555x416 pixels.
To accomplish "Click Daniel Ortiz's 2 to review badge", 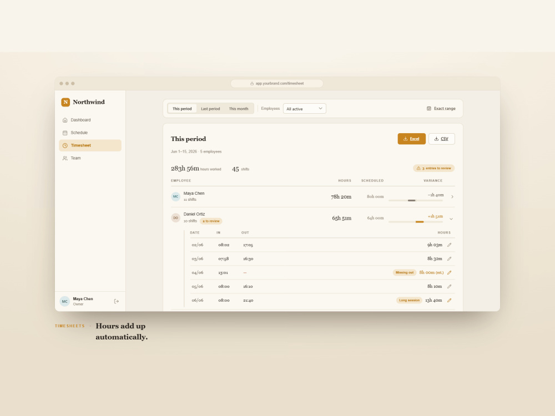I will pyautogui.click(x=211, y=221).
